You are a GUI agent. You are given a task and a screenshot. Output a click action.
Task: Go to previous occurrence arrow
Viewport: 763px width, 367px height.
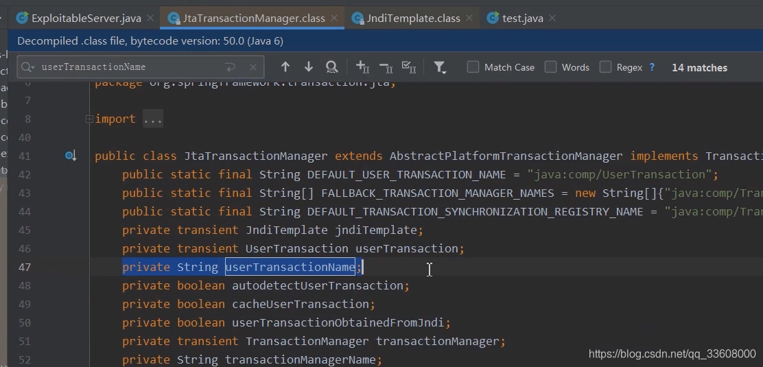[285, 67]
